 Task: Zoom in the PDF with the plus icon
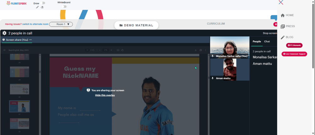pyautogui.click(x=111, y=50)
